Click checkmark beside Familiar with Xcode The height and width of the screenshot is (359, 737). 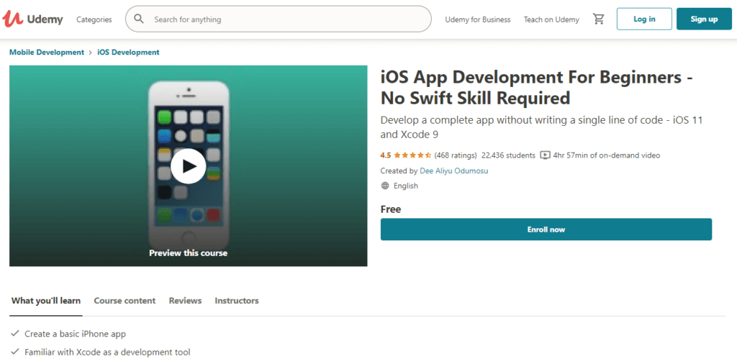[x=16, y=351]
